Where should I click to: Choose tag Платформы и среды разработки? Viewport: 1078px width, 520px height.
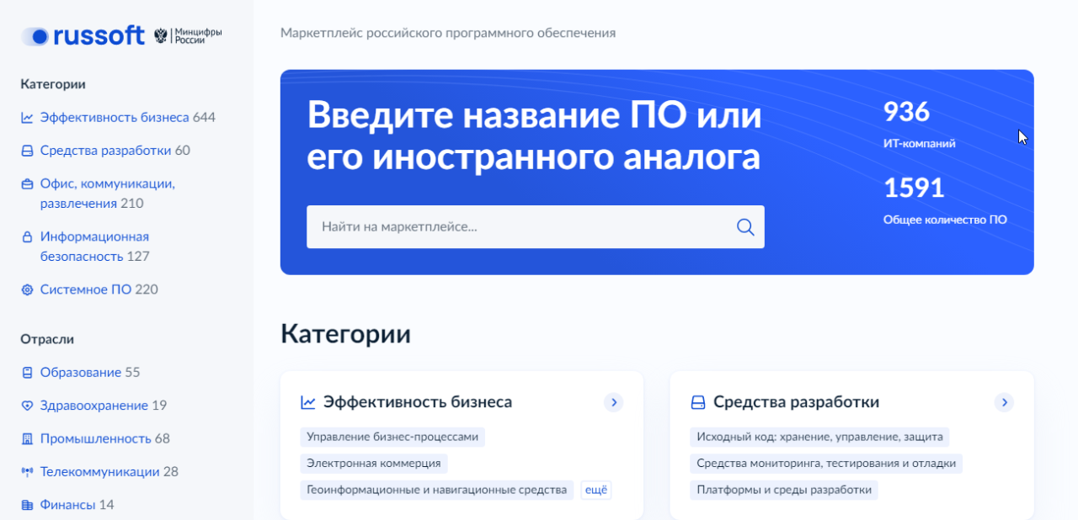(x=784, y=490)
